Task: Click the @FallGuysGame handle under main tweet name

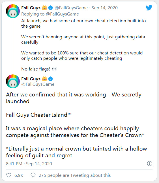Action: pos(38,84)
